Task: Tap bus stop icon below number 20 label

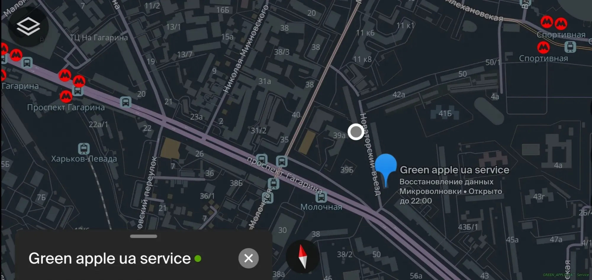Action: pyautogui.click(x=126, y=102)
